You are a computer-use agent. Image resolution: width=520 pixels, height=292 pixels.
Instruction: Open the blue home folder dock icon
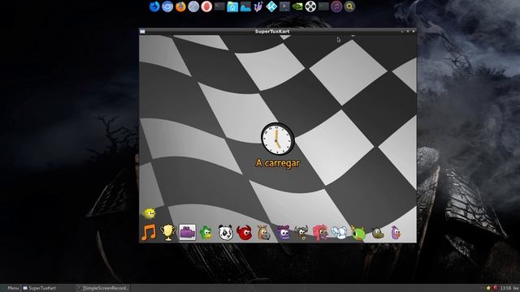tap(232, 6)
